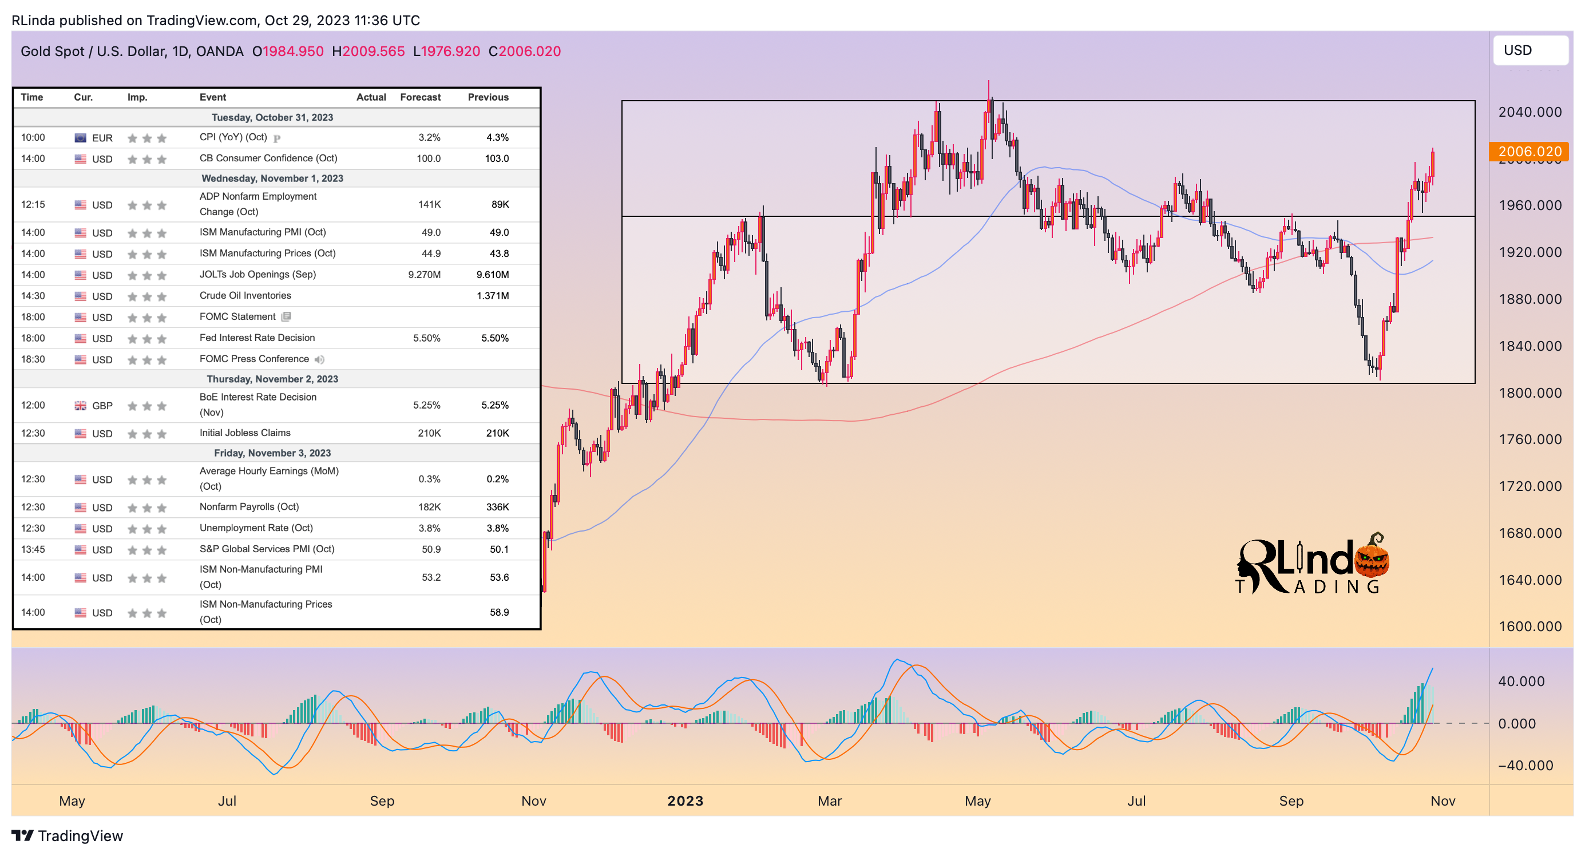Select the CB Consumer Confidence (Oct) event

[268, 158]
